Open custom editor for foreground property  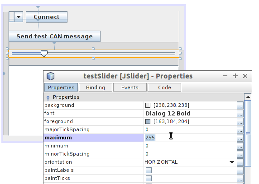pyautogui.click(x=240, y=122)
